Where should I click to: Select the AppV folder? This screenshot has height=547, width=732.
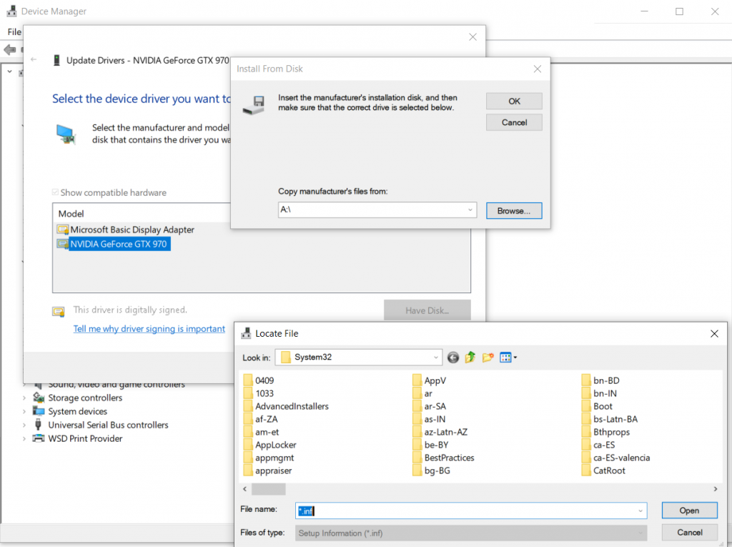click(429, 380)
